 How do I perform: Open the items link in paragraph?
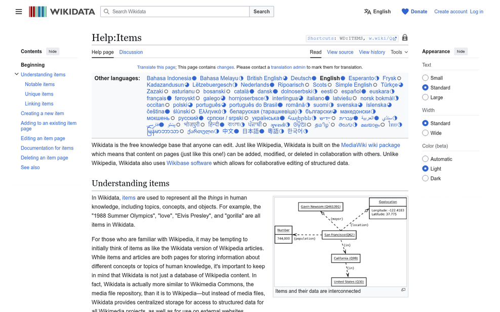(x=129, y=198)
